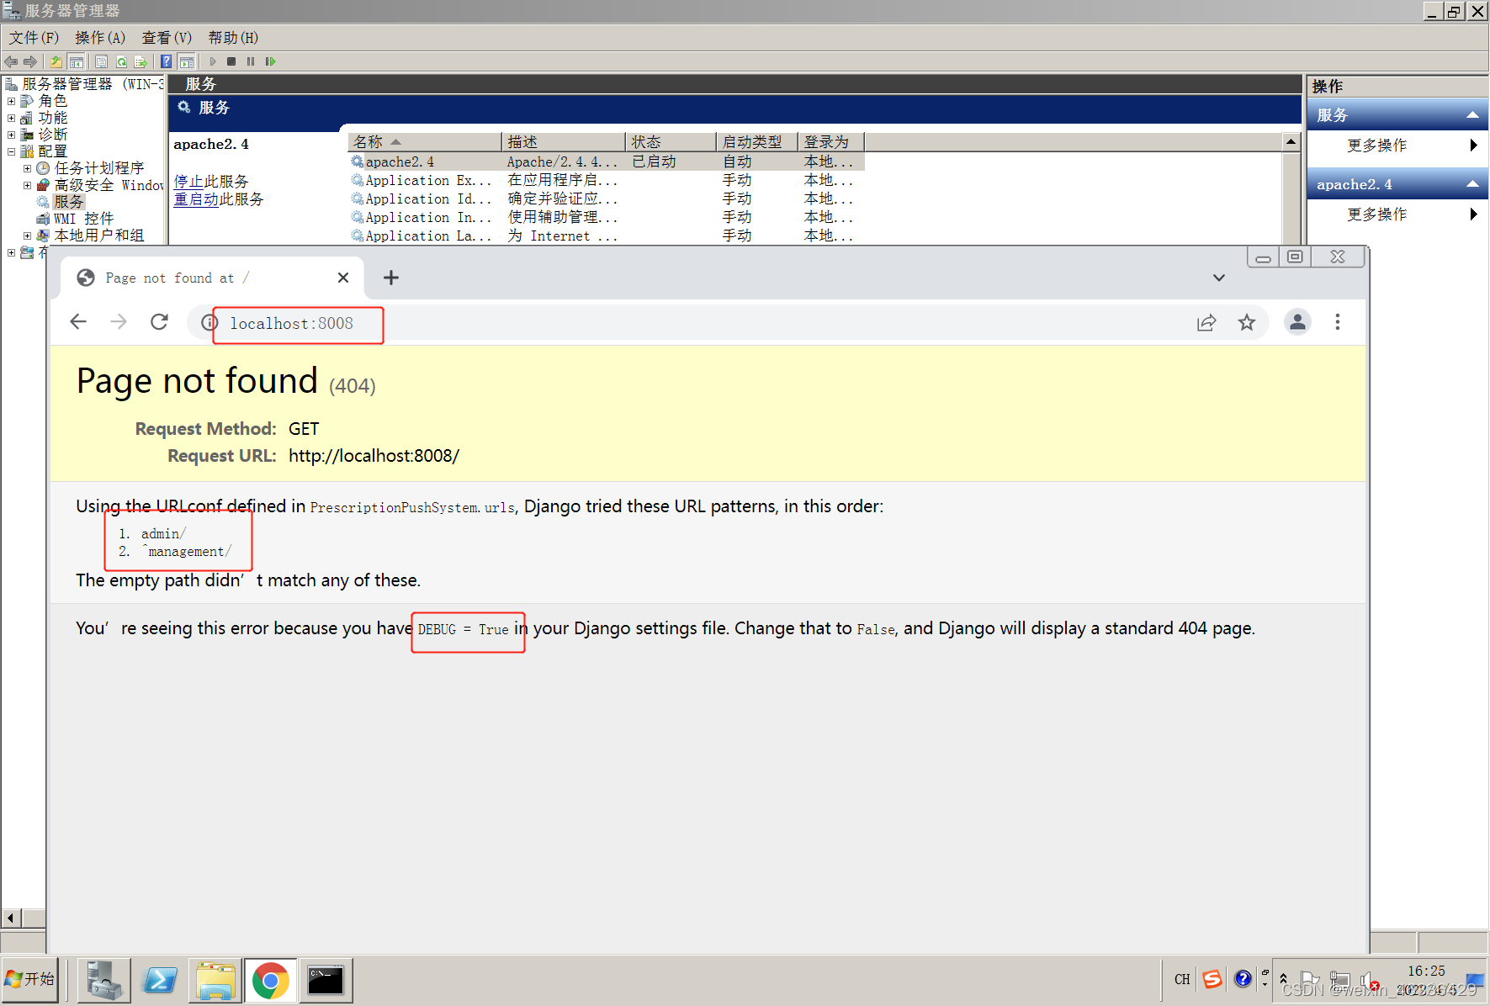Image resolution: width=1490 pixels, height=1006 pixels.
Task: Select the WMI 控件 tree item
Action: click(83, 219)
